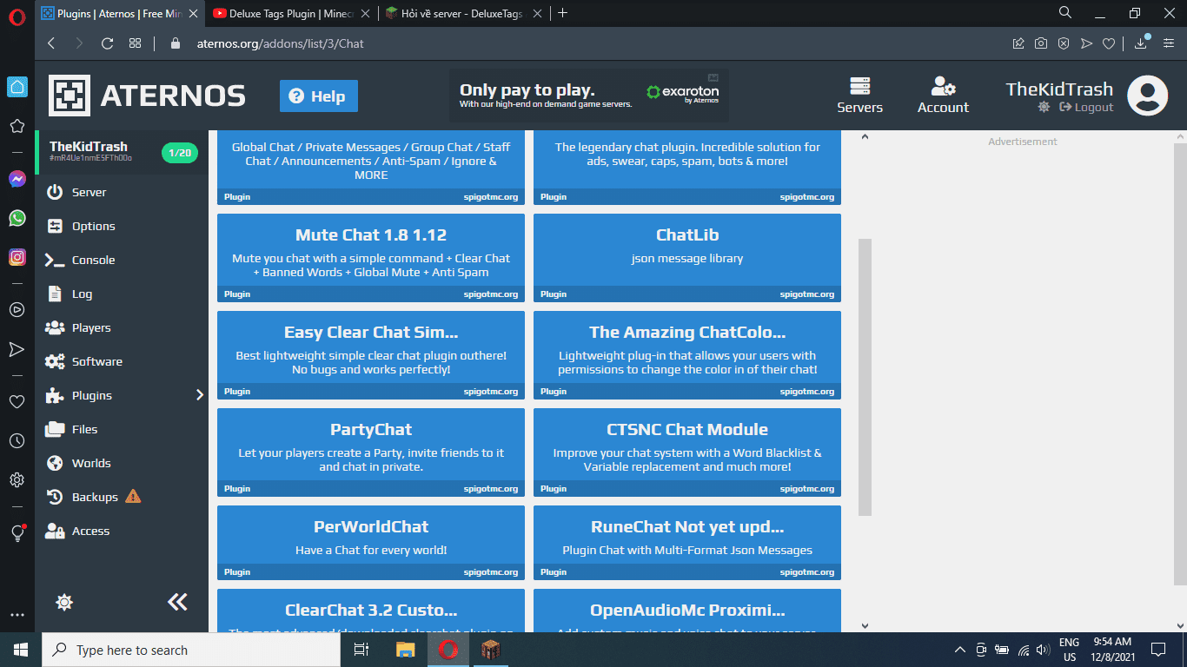Screen dimensions: 1187x667
Task: Click the three-dot sidebar setup icon
Action: 17,614
